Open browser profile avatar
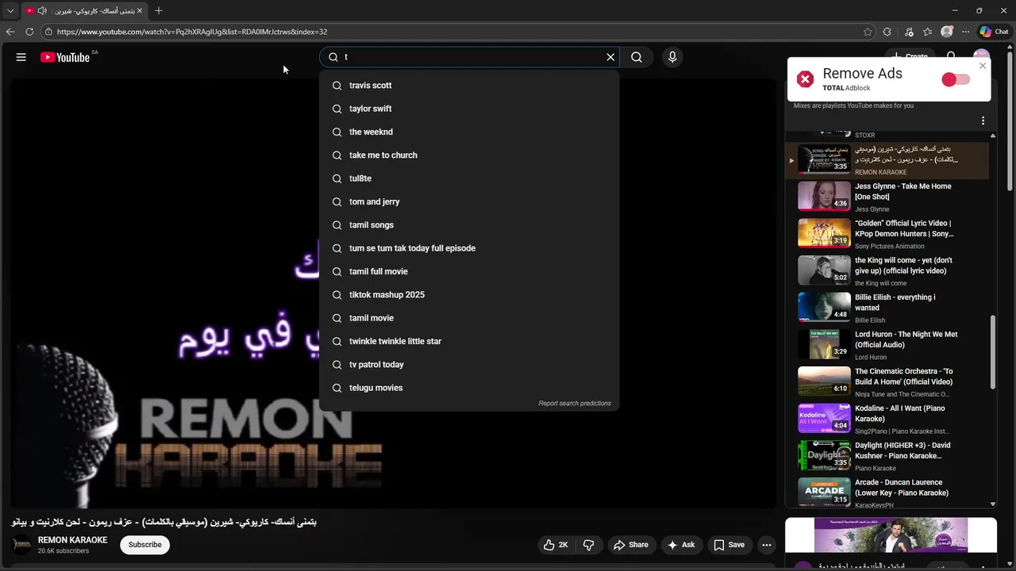The height and width of the screenshot is (571, 1016). point(946,32)
